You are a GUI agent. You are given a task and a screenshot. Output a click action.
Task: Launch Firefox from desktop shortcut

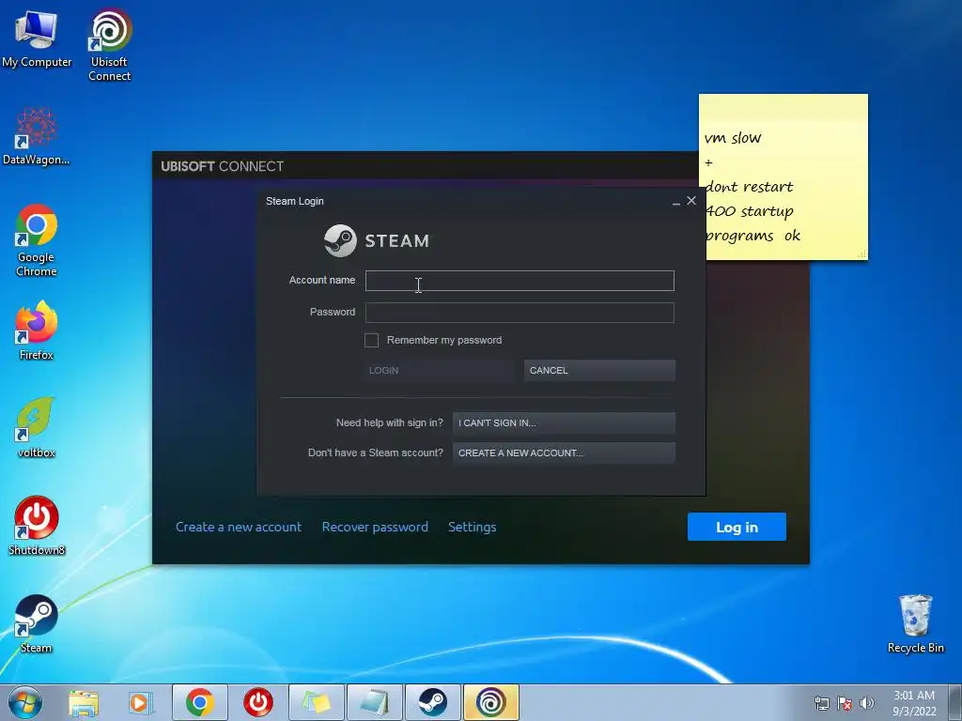pyautogui.click(x=37, y=330)
